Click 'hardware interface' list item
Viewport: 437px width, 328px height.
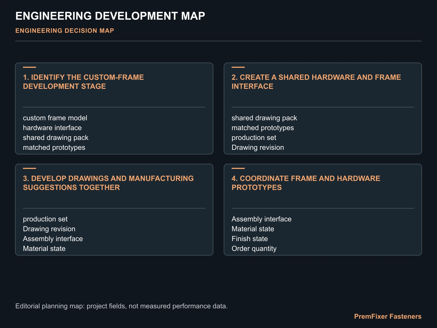coord(52,128)
